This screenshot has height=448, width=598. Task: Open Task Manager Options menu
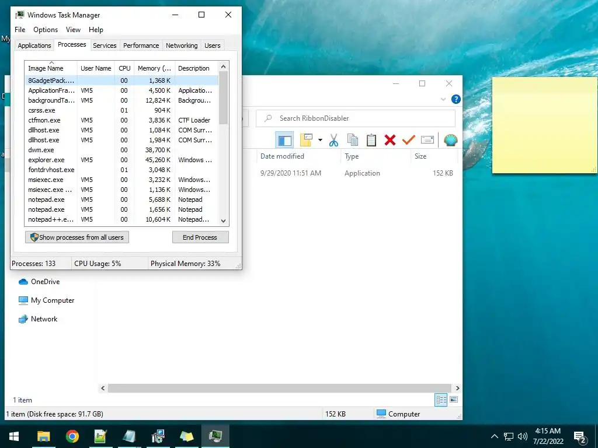coord(46,30)
